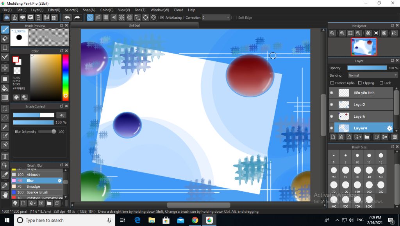Enable radial snap guide
Image resolution: width=400 pixels, height=226 pixels.
122,17
